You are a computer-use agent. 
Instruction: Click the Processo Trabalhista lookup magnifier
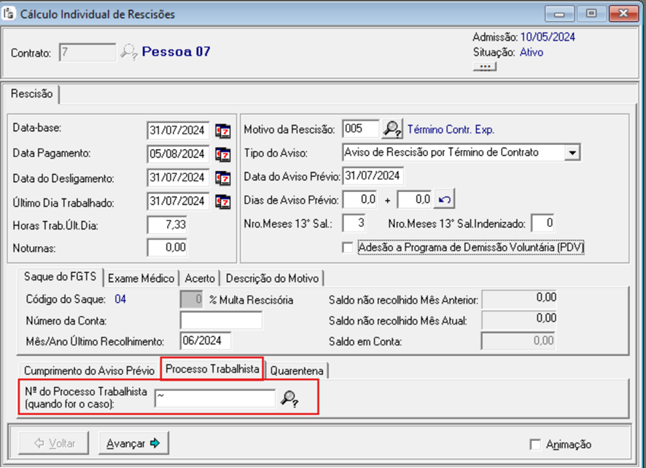[x=289, y=398]
